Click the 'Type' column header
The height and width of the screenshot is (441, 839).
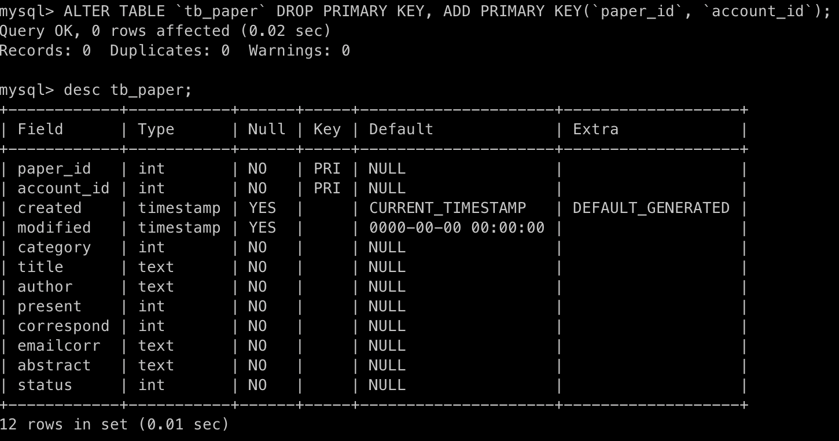coord(156,129)
